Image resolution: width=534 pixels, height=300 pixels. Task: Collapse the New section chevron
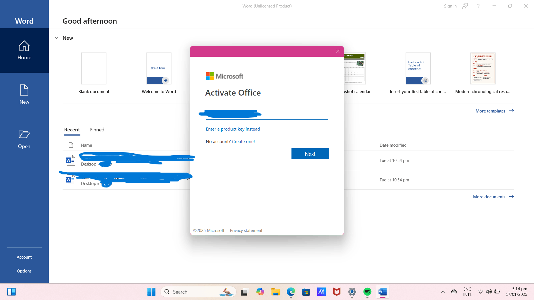[57, 38]
